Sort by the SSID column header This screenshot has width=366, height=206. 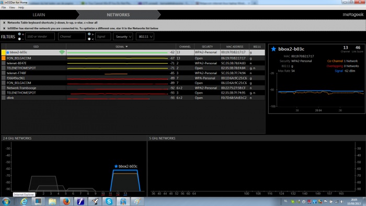[36, 47]
